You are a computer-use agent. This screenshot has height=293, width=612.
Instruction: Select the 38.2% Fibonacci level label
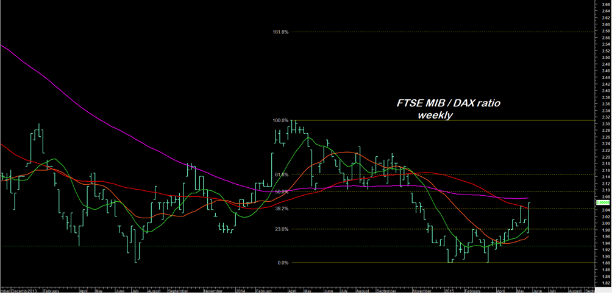click(x=282, y=209)
